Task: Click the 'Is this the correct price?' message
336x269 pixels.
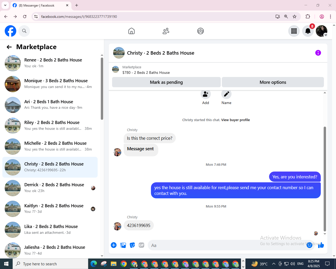Action: [x=150, y=138]
